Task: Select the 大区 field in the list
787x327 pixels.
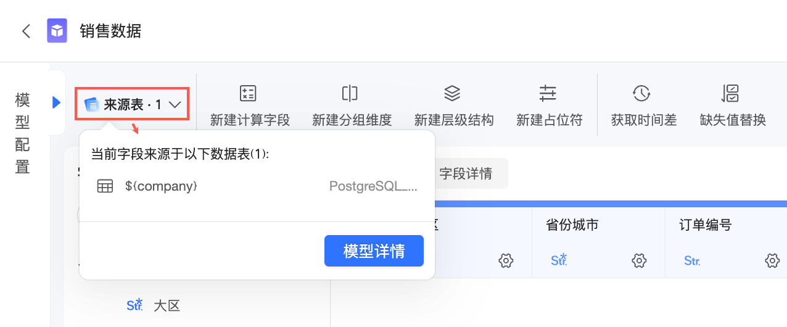Action: click(x=167, y=305)
